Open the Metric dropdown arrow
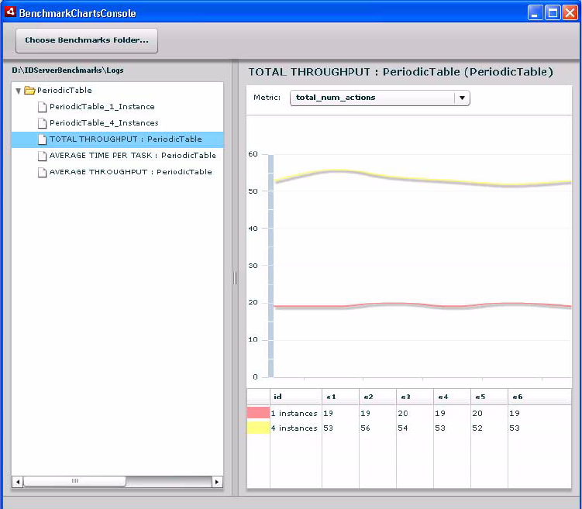582x509 pixels. pos(462,98)
